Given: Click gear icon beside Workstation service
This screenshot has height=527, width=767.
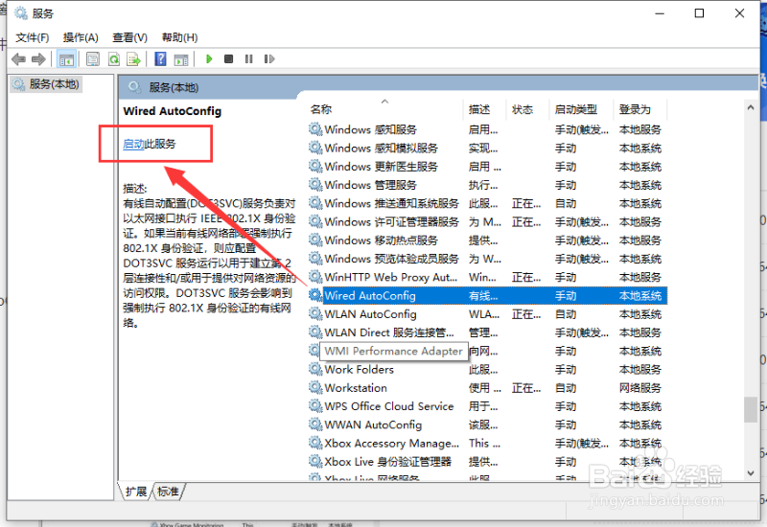Looking at the screenshot, I should point(315,388).
